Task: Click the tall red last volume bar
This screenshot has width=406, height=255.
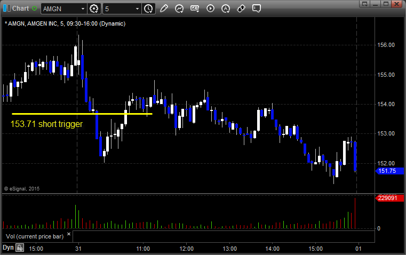Action: (x=355, y=213)
